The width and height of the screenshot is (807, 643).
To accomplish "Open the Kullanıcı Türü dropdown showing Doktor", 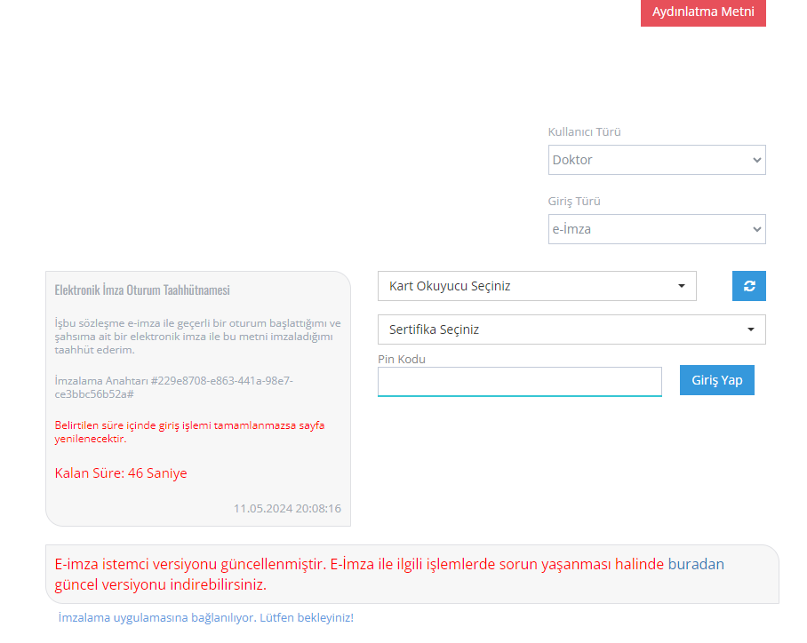I will pos(656,160).
